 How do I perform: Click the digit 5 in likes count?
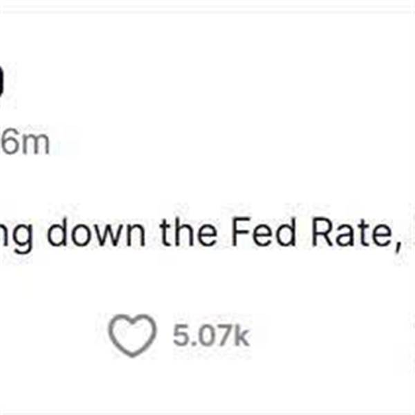tap(181, 335)
